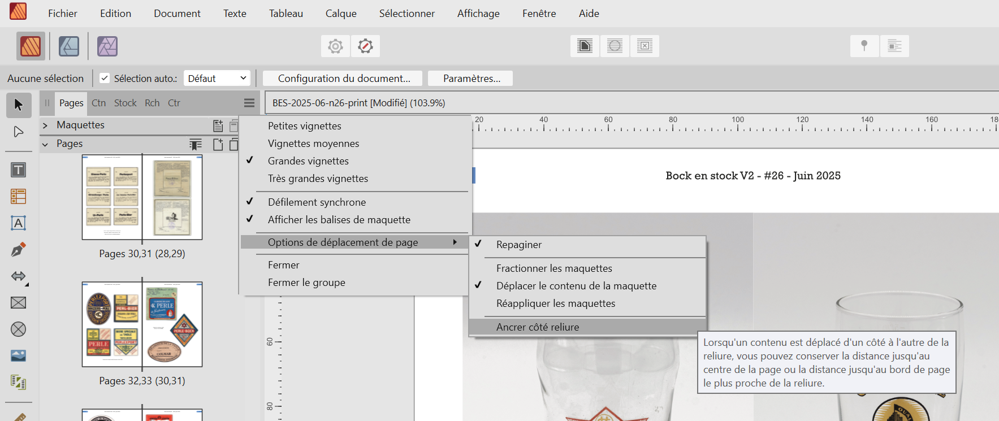Switch to the Rch tab
This screenshot has width=999, height=421.
tap(152, 103)
